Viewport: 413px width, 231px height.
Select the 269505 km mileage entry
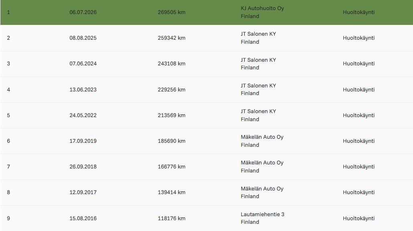[172, 12]
